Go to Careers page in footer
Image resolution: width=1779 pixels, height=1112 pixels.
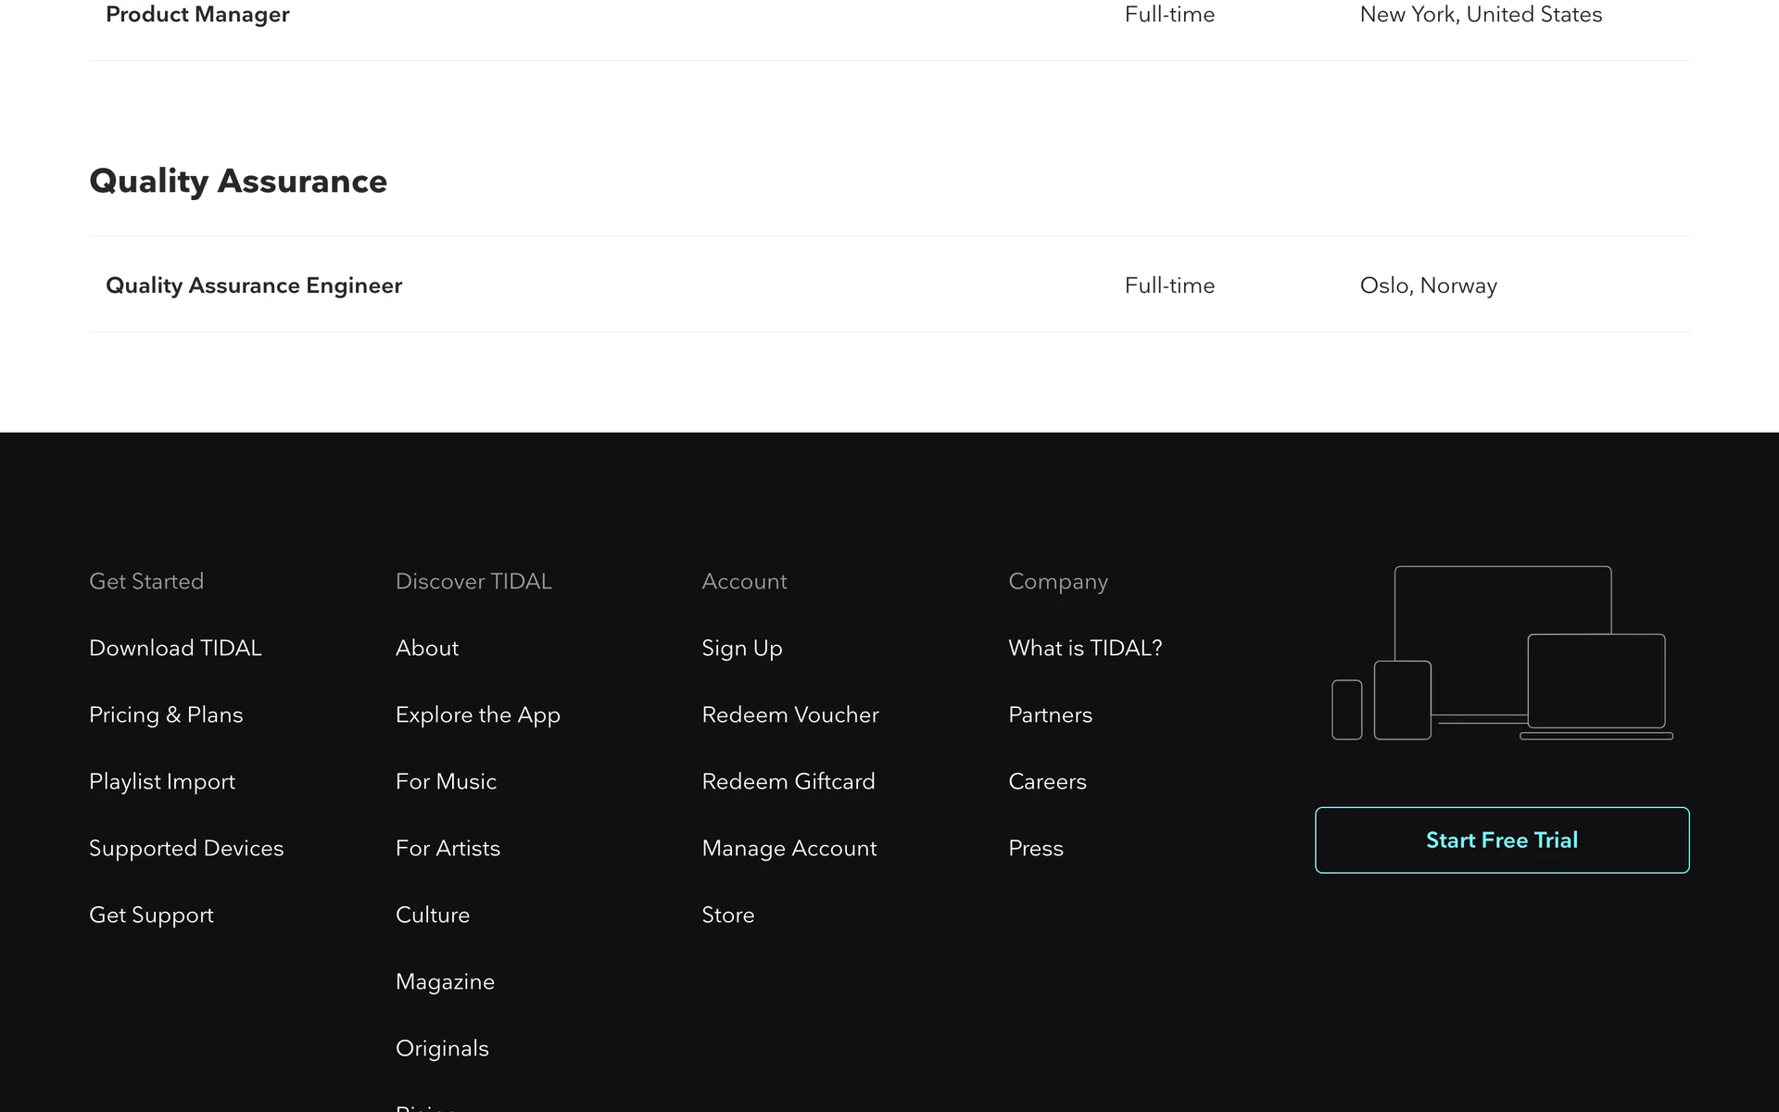[1047, 781]
